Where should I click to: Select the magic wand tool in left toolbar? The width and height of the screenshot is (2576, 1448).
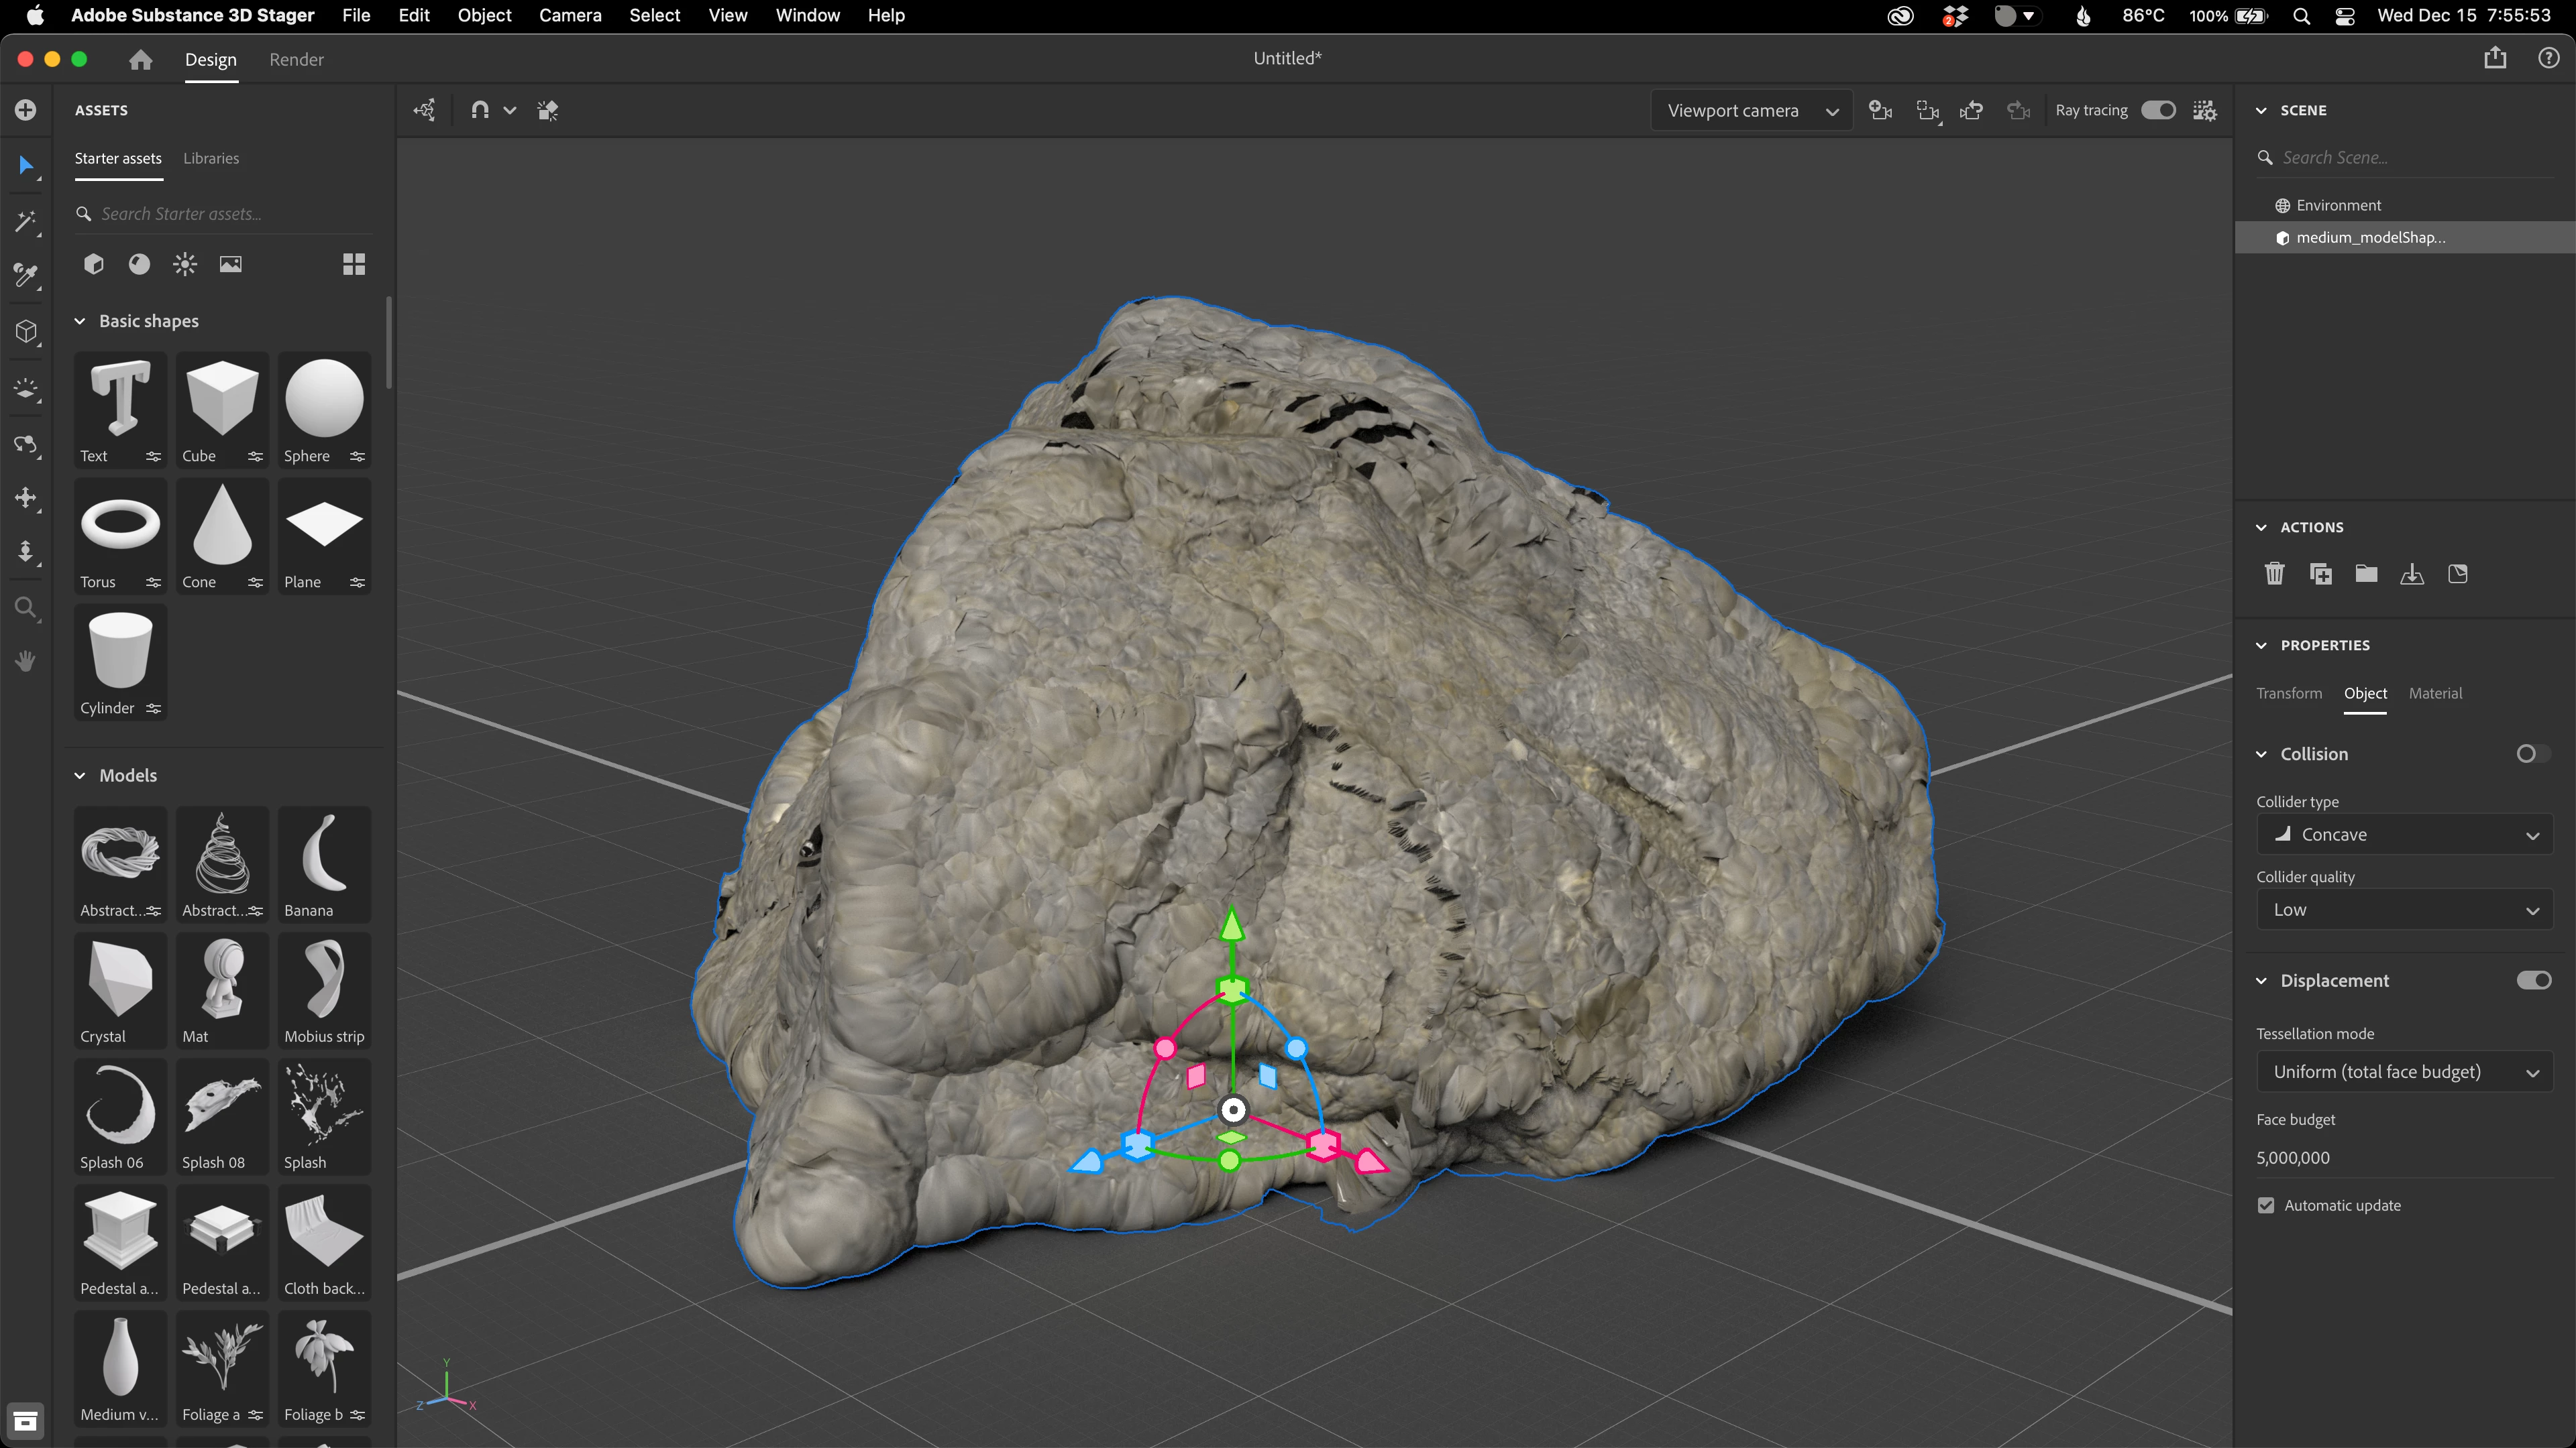click(x=26, y=221)
